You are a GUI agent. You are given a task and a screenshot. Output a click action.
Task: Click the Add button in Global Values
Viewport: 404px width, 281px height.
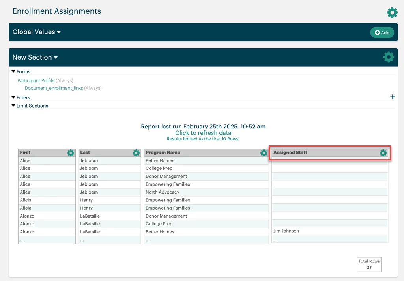click(382, 32)
